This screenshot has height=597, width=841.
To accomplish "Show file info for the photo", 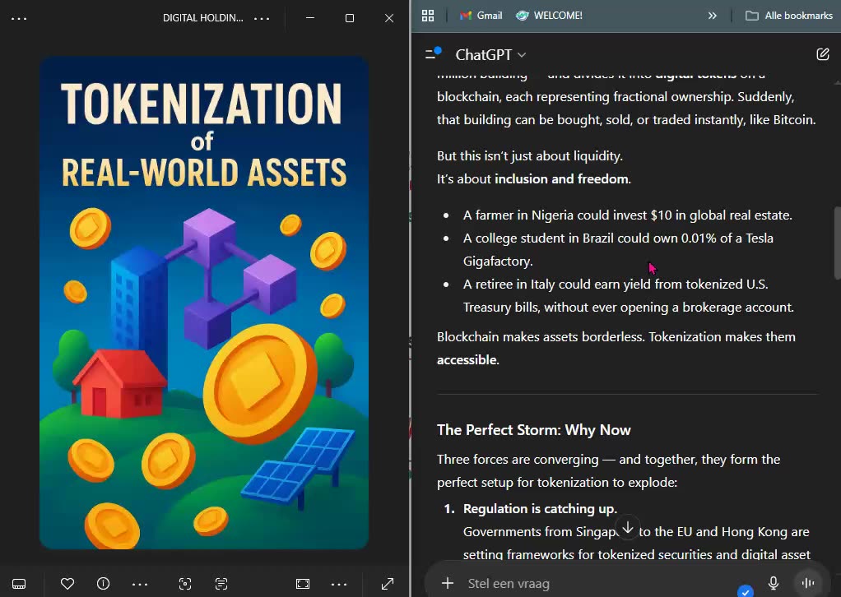I will click(x=103, y=584).
